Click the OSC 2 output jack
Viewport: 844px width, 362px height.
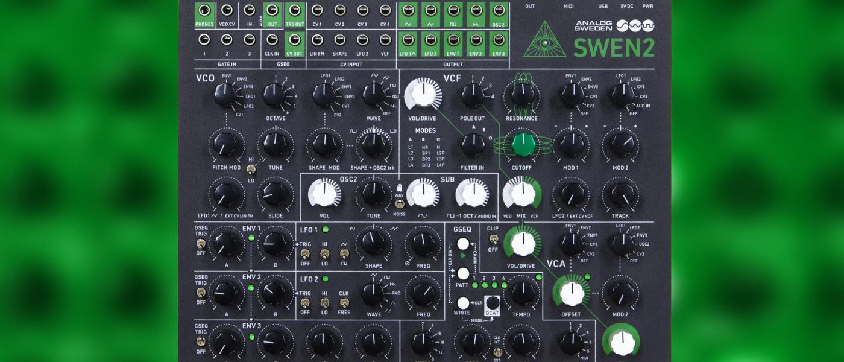(498, 10)
